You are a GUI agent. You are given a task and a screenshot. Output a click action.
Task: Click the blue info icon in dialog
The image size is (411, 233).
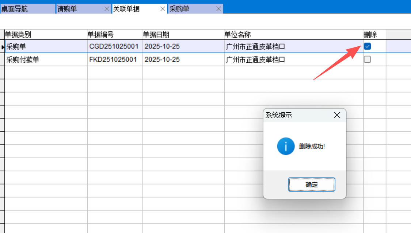286,146
